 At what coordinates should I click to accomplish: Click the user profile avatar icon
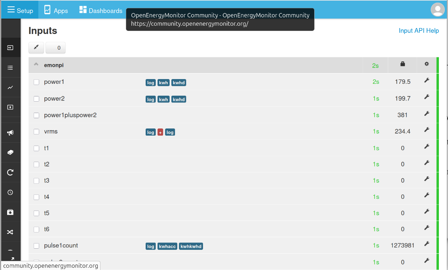[437, 9]
